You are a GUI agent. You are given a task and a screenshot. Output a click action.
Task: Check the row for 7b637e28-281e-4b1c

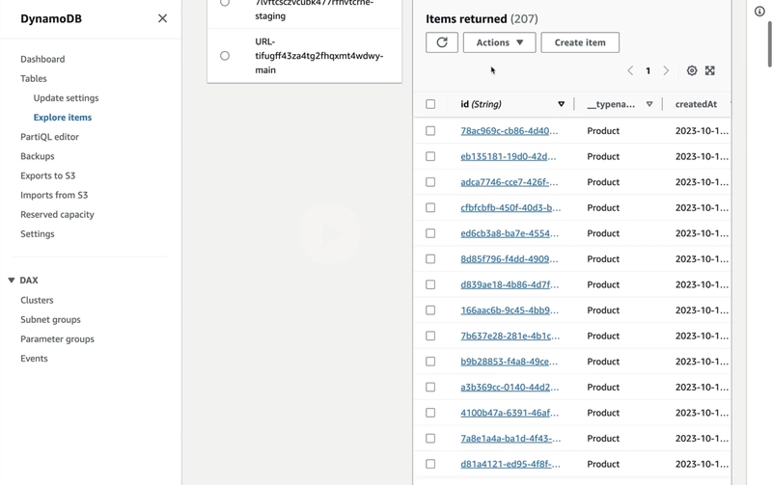[430, 336]
